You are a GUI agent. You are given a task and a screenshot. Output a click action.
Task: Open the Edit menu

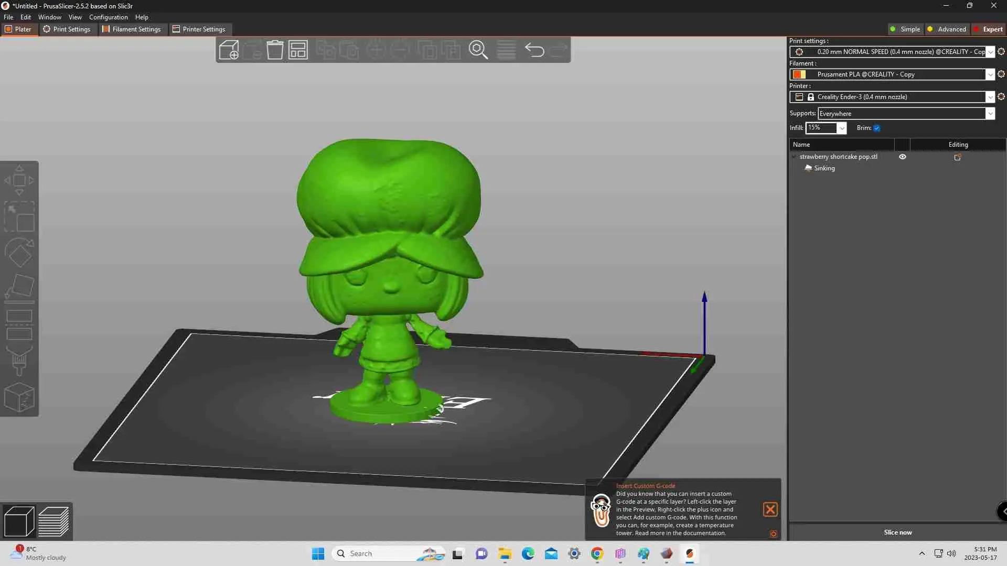pyautogui.click(x=26, y=17)
